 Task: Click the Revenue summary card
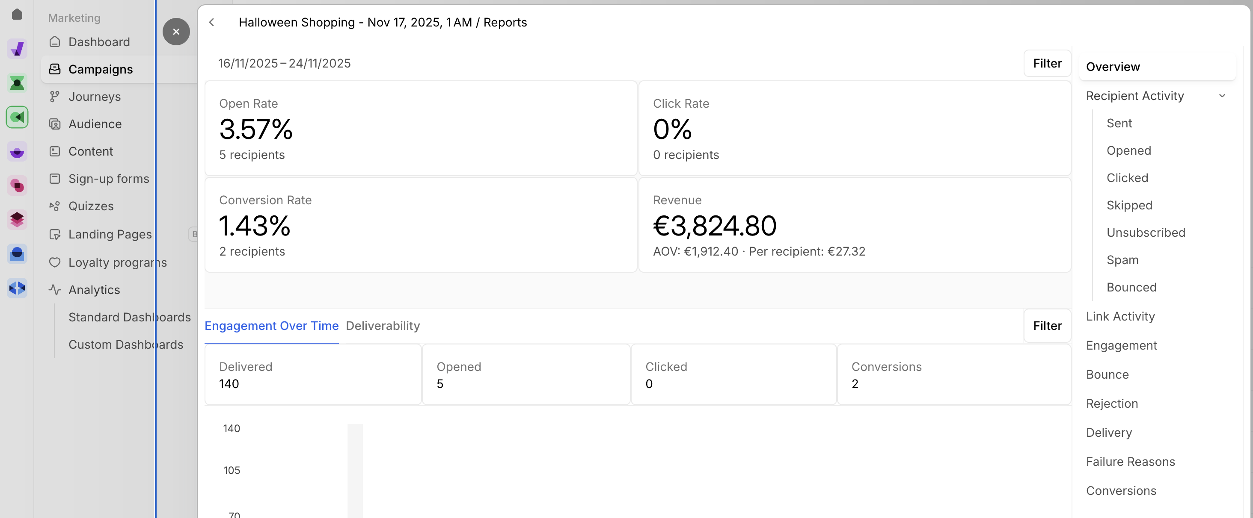(854, 225)
